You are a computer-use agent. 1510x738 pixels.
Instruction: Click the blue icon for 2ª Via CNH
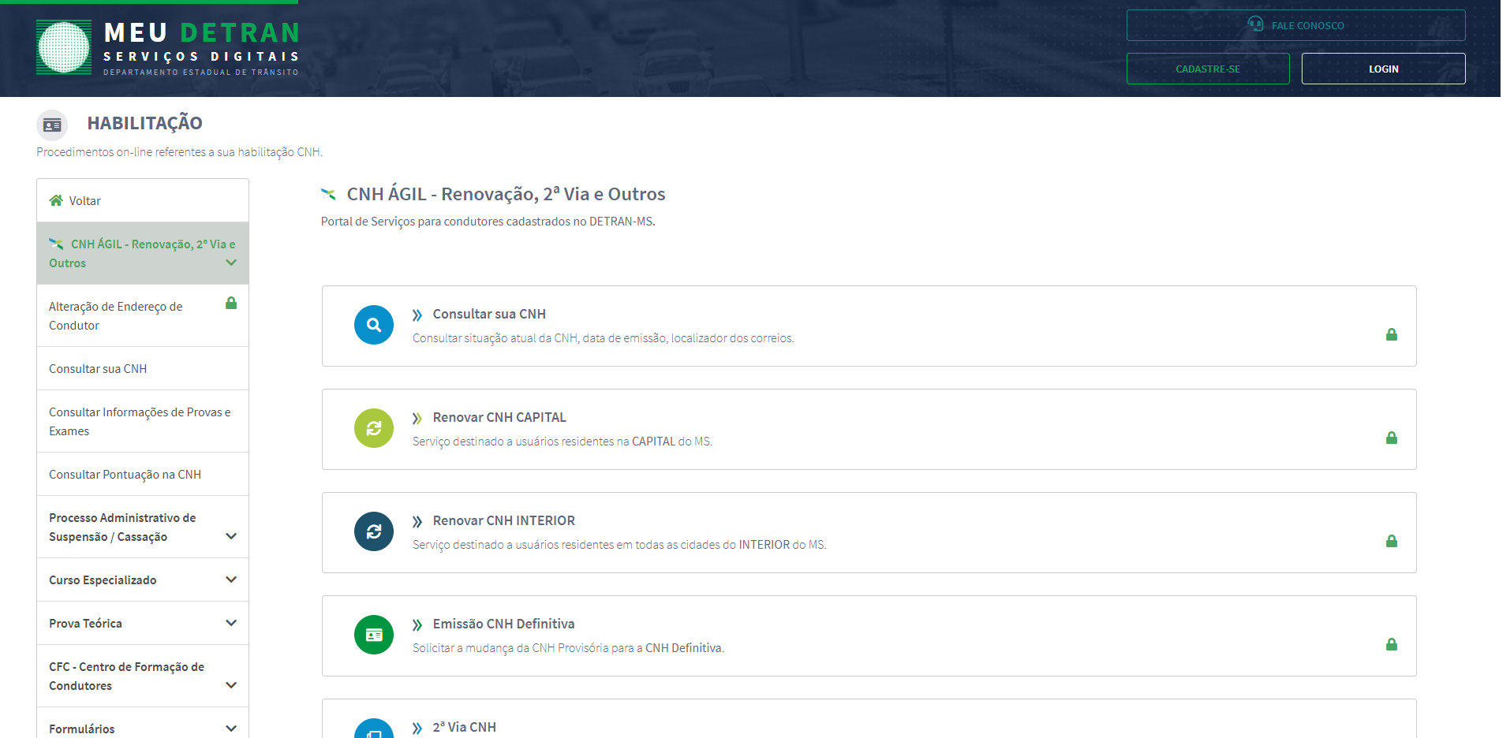tap(374, 729)
